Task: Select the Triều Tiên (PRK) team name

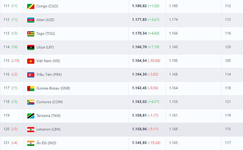Action: coord(49,75)
